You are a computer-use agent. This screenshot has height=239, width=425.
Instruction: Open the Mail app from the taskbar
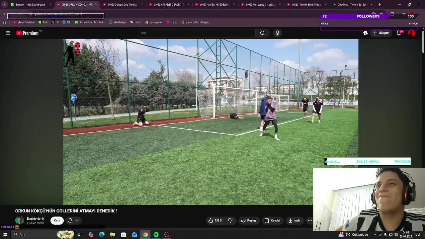click(x=134, y=235)
